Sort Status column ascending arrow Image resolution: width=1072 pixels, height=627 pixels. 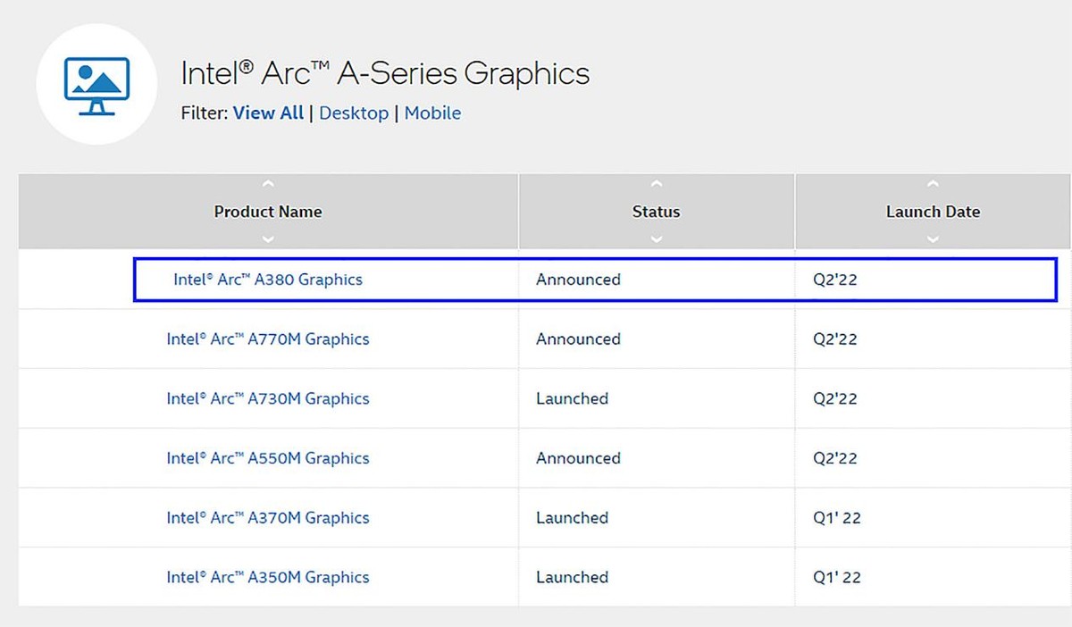pos(657,185)
